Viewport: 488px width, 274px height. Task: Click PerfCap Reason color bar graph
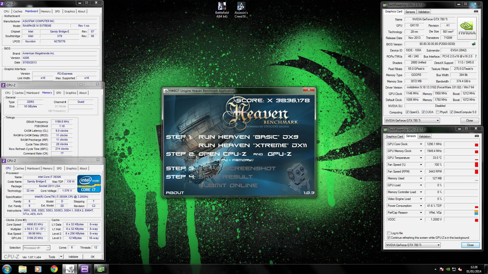[x=461, y=213]
